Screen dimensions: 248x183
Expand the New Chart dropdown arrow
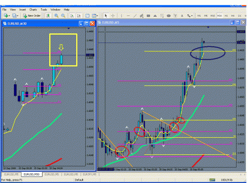(x=10, y=16)
